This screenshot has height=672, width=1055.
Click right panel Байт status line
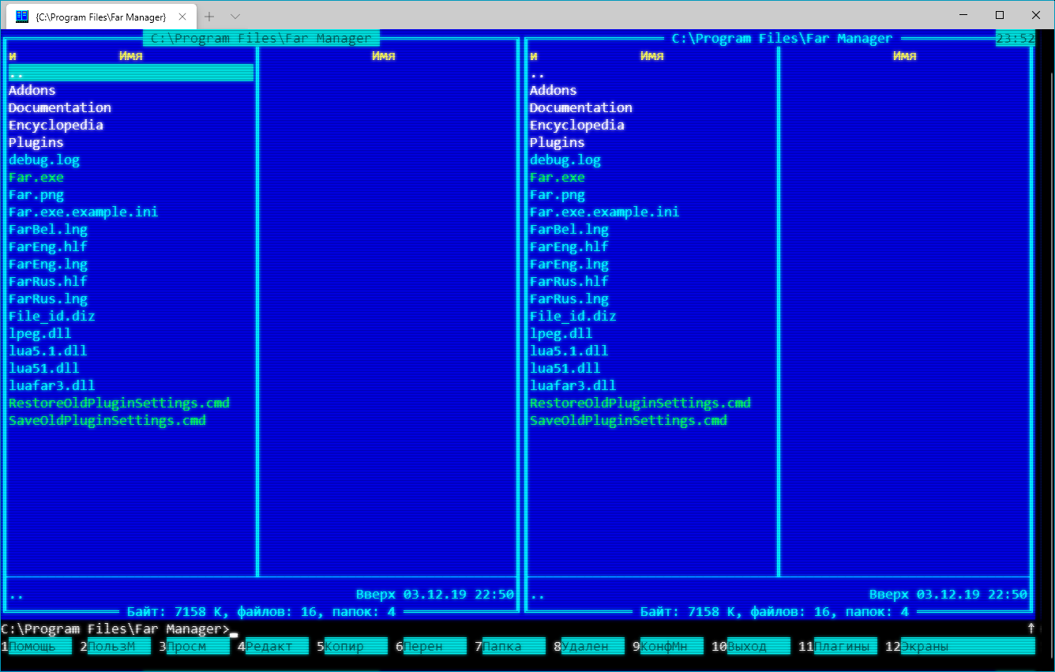[775, 611]
